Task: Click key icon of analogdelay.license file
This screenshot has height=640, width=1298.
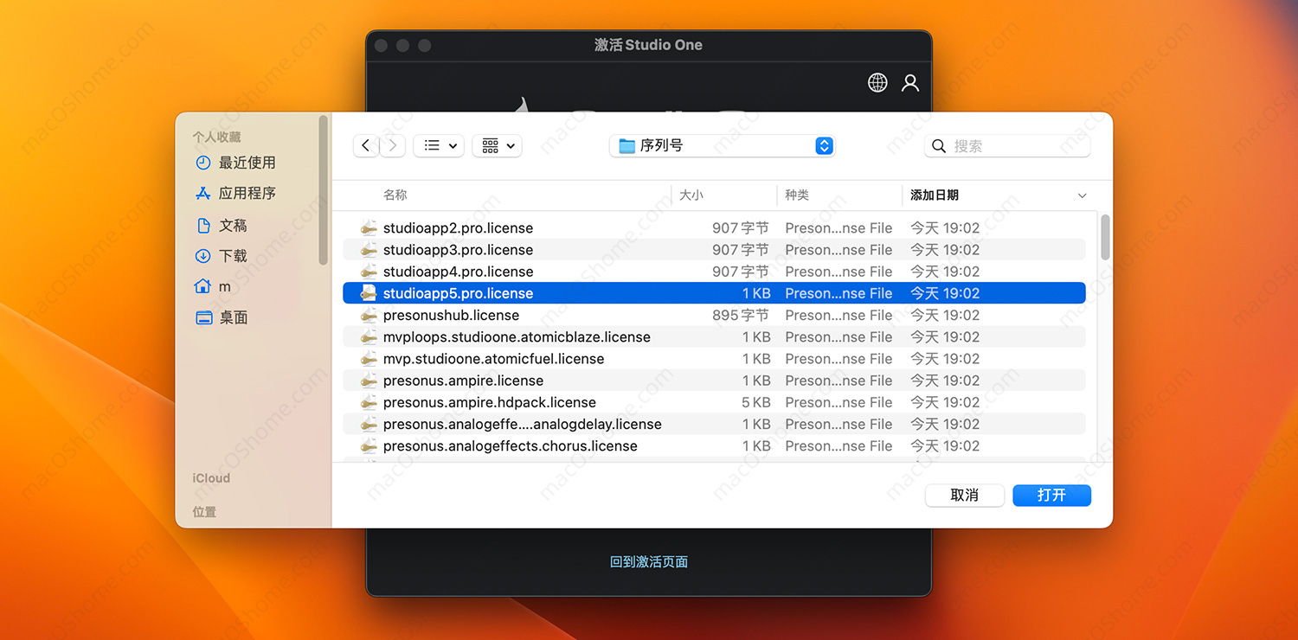Action: (369, 425)
